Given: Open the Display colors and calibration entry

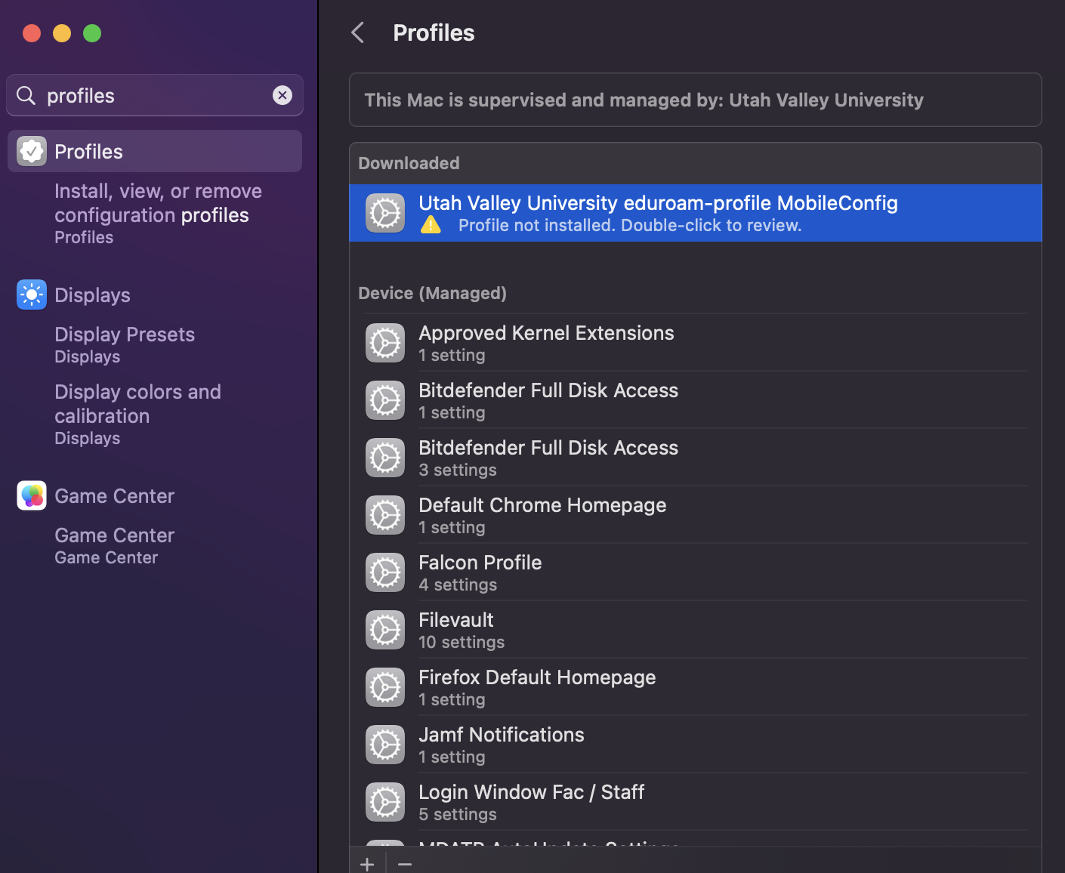Looking at the screenshot, I should (137, 403).
